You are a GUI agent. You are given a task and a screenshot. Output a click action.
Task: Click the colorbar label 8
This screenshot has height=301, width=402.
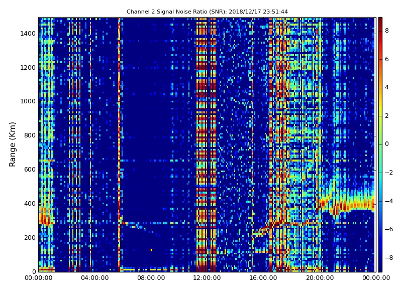tap(387, 31)
